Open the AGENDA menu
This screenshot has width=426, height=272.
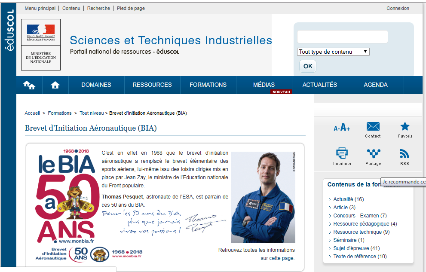(x=376, y=85)
